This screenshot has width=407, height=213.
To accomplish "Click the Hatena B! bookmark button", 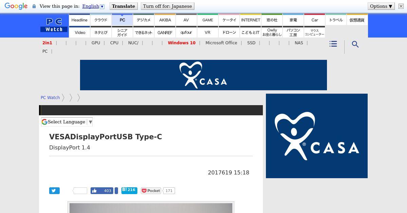I will click(129, 190).
